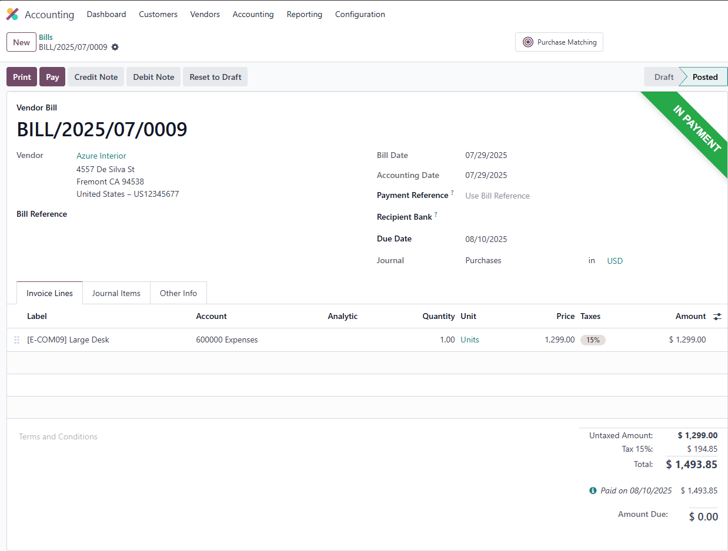Click the Units link in Large Desk row
This screenshot has height=551, width=728.
tap(470, 340)
